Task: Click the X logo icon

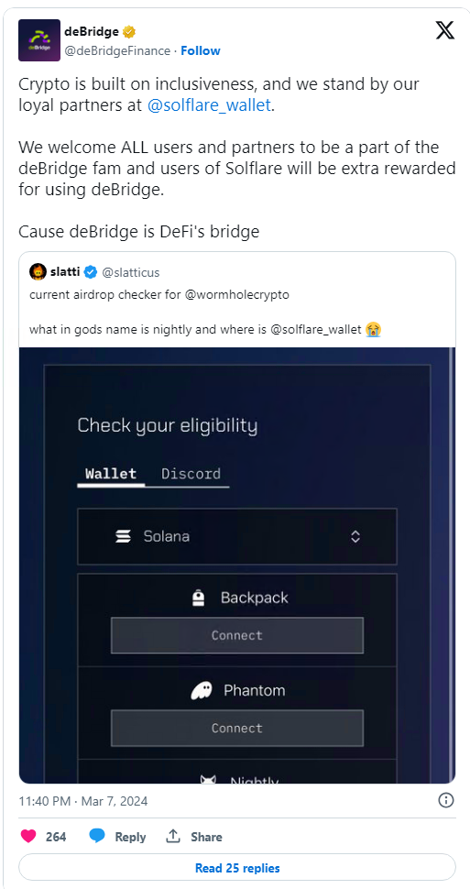Action: point(445,30)
